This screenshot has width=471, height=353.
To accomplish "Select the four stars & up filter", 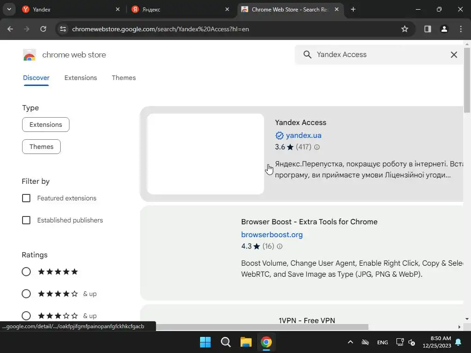I will 26,294.
